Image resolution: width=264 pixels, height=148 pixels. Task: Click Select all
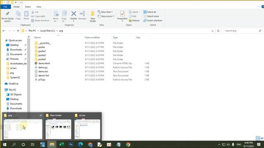[x=149, y=12]
